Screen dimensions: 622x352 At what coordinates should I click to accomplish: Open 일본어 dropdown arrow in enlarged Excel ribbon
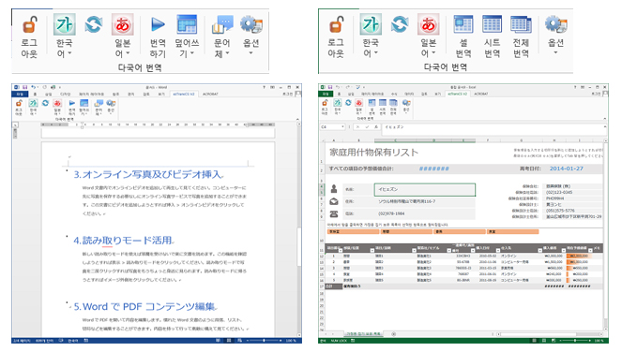[x=434, y=52]
